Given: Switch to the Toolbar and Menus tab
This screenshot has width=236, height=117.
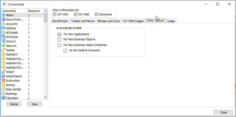Looking at the screenshot, I should coord(83,21).
